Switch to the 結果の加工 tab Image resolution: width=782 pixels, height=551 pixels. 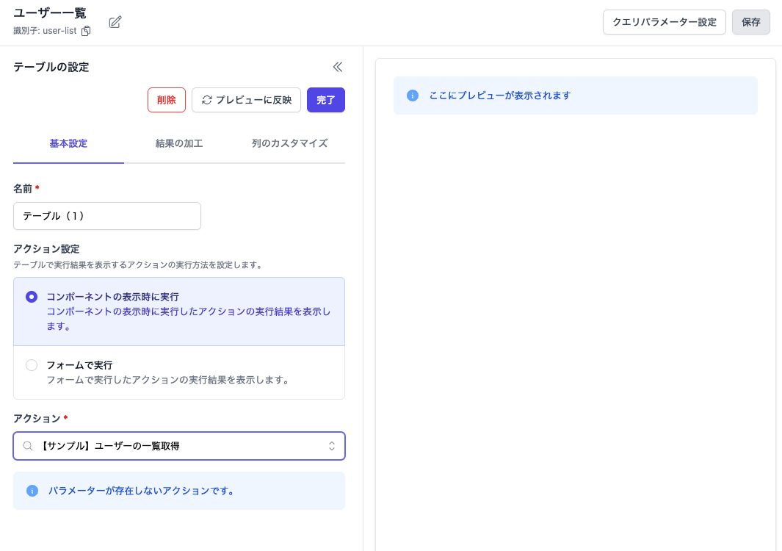[179, 143]
